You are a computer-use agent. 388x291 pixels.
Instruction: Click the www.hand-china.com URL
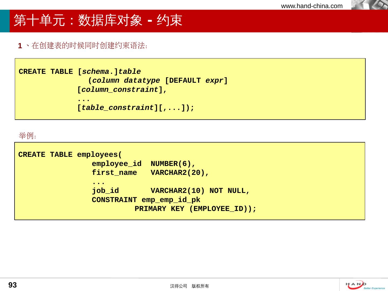point(312,6)
